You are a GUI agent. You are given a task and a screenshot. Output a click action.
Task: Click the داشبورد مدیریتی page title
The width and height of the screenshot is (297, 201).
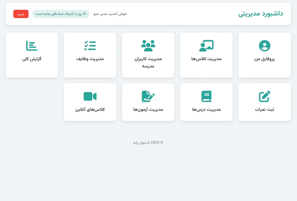(261, 14)
